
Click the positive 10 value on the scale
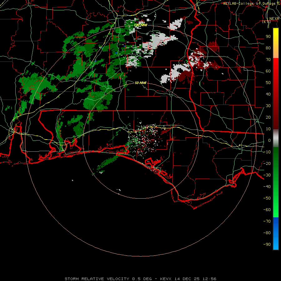coord(268,129)
